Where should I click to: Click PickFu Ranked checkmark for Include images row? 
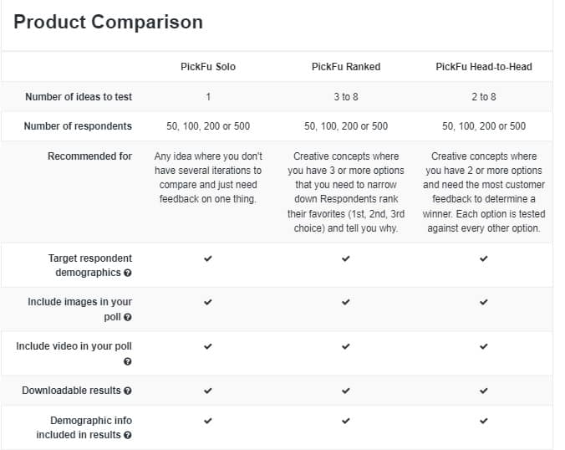pyautogui.click(x=345, y=302)
